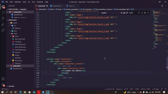The width and height of the screenshot is (168, 94).
Task: Change indentation via Spaces: 4
Action: (119, 89)
